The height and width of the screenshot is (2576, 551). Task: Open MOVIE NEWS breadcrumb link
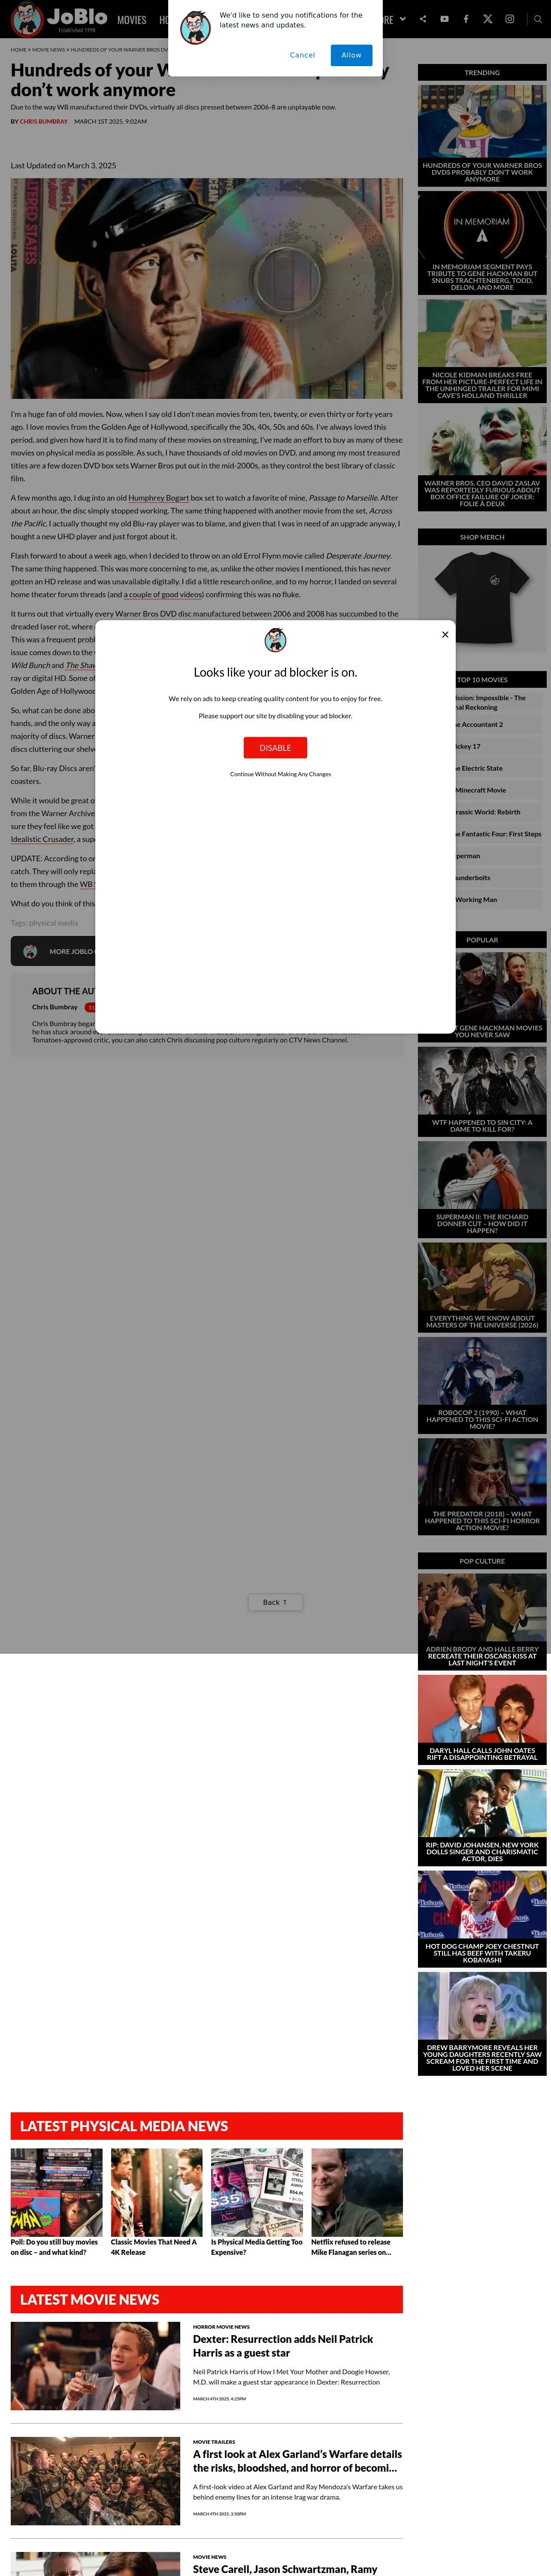pos(48,49)
